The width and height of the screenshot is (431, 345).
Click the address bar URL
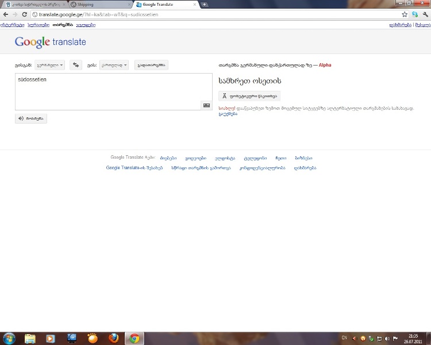[98, 14]
